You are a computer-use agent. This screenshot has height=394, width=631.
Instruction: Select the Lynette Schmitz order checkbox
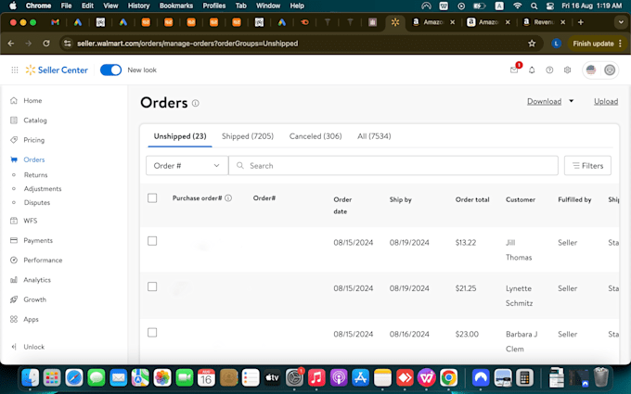coord(152,286)
